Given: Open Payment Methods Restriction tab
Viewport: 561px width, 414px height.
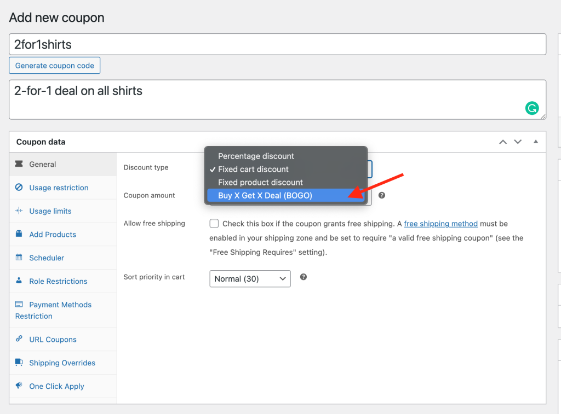Looking at the screenshot, I should tap(63, 311).
